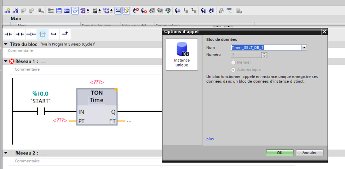This screenshot has height=169, width=345.
Task: Open dropdown arrow beside absolute/symbolic operands
Action: (88, 11)
